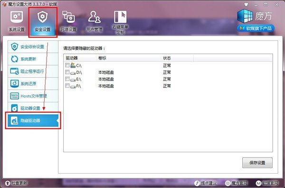
Task: Click the 保存设置 button
Action: [257, 163]
